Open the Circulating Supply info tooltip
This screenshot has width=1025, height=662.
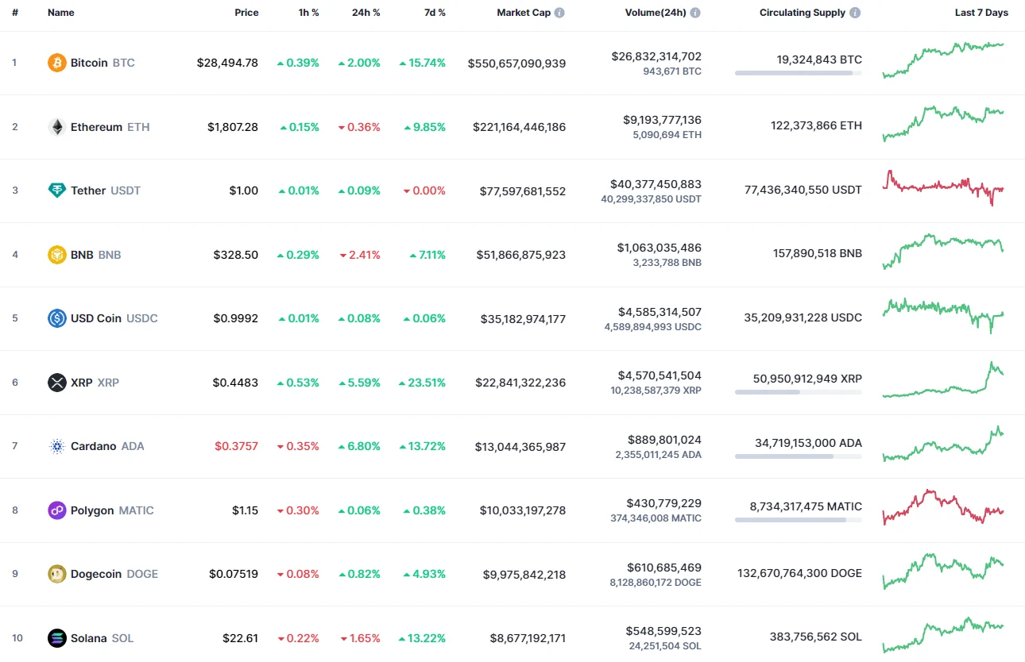pyautogui.click(x=854, y=12)
